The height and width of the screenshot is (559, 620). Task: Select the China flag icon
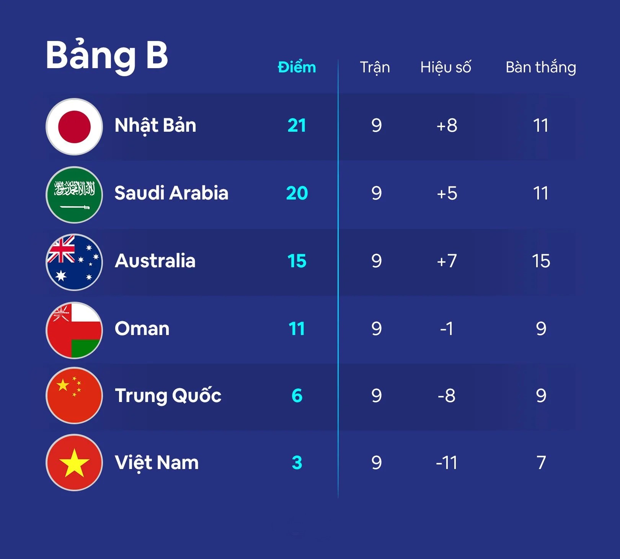coord(74,396)
